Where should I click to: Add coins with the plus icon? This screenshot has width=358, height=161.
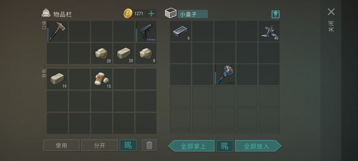pyautogui.click(x=151, y=14)
